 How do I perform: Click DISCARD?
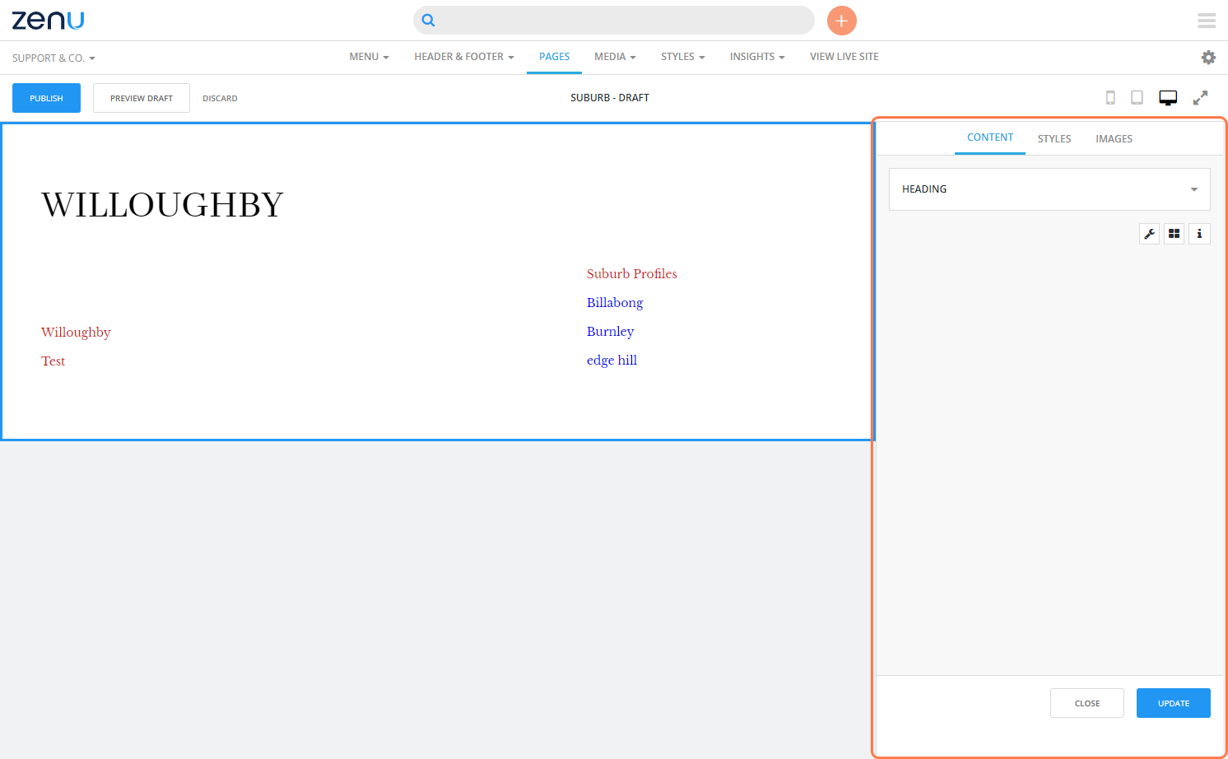tap(220, 98)
